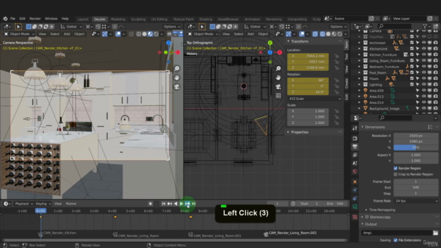Open the Object properties tab icon
Image resolution: width=441 pixels, height=248 pixels.
pyautogui.click(x=355, y=182)
